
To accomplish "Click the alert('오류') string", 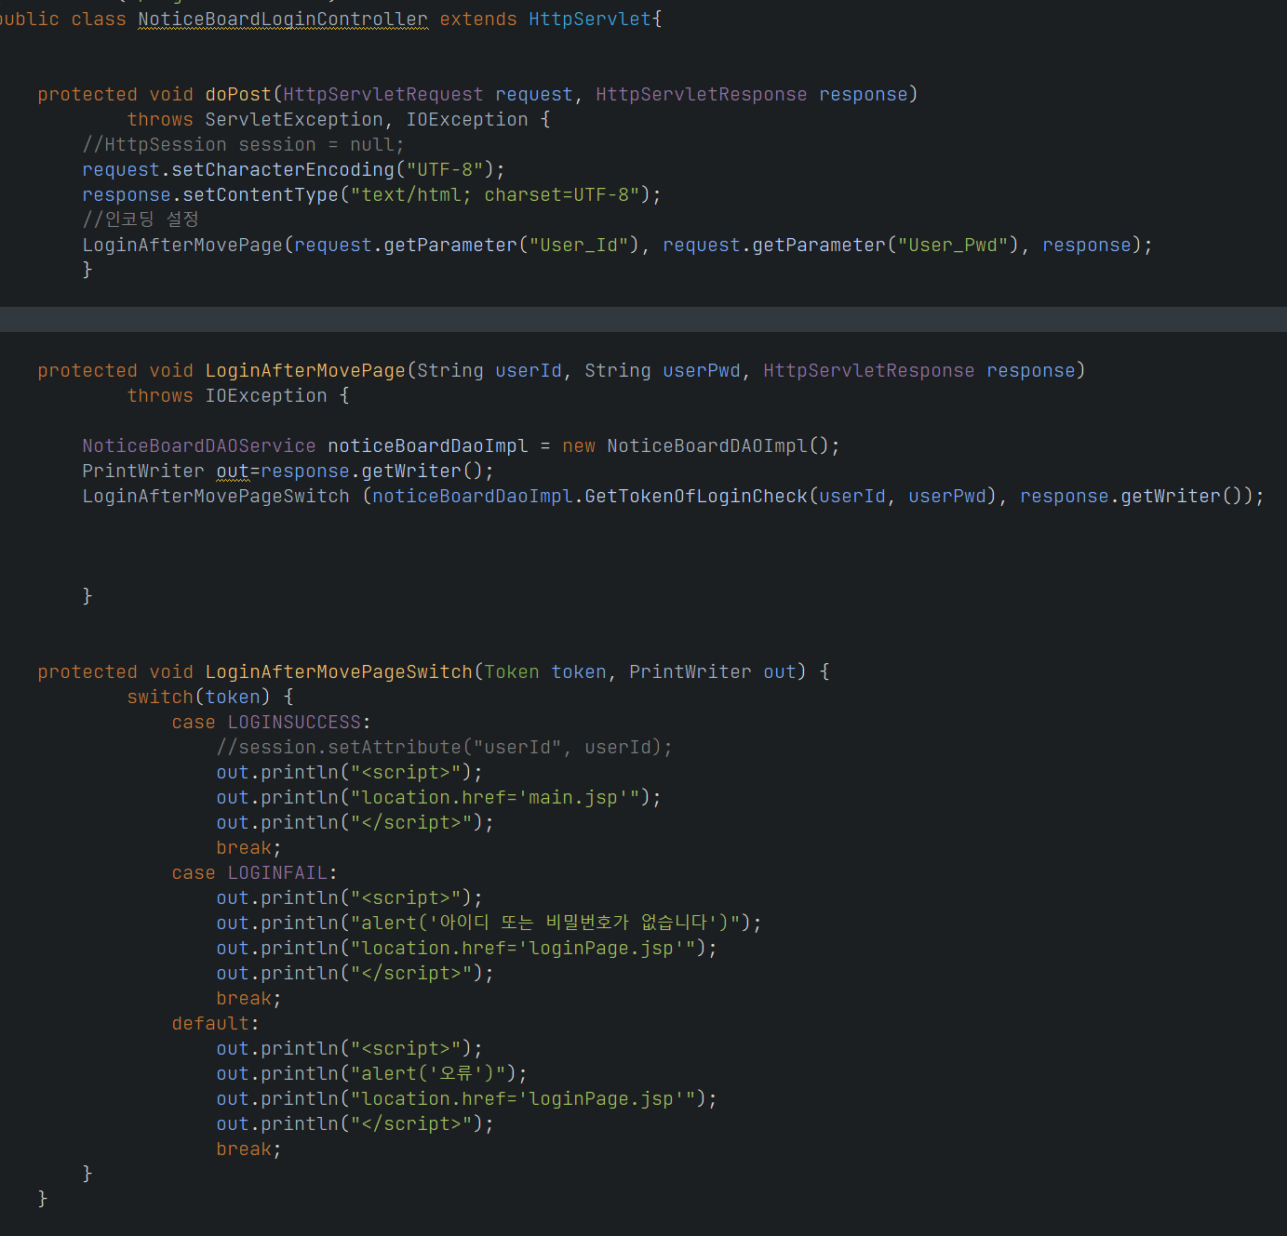I will (x=428, y=1073).
